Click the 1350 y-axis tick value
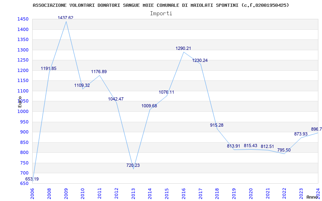This screenshot has height=201, width=322. point(23,40)
